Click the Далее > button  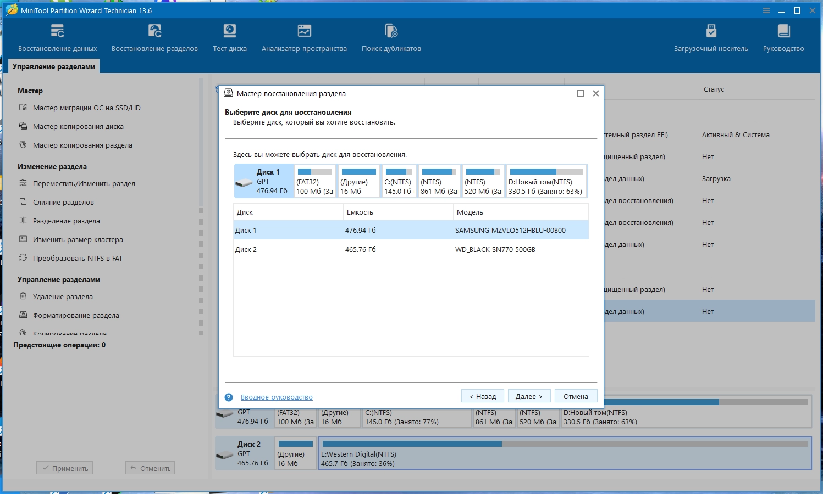point(529,396)
